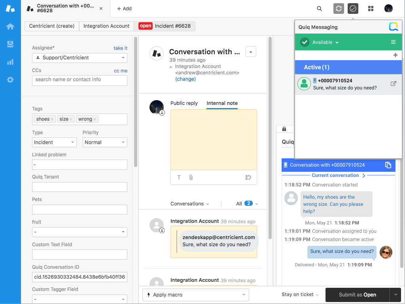Expand the Assignee dropdown
The width and height of the screenshot is (405, 304).
pyautogui.click(x=79, y=58)
